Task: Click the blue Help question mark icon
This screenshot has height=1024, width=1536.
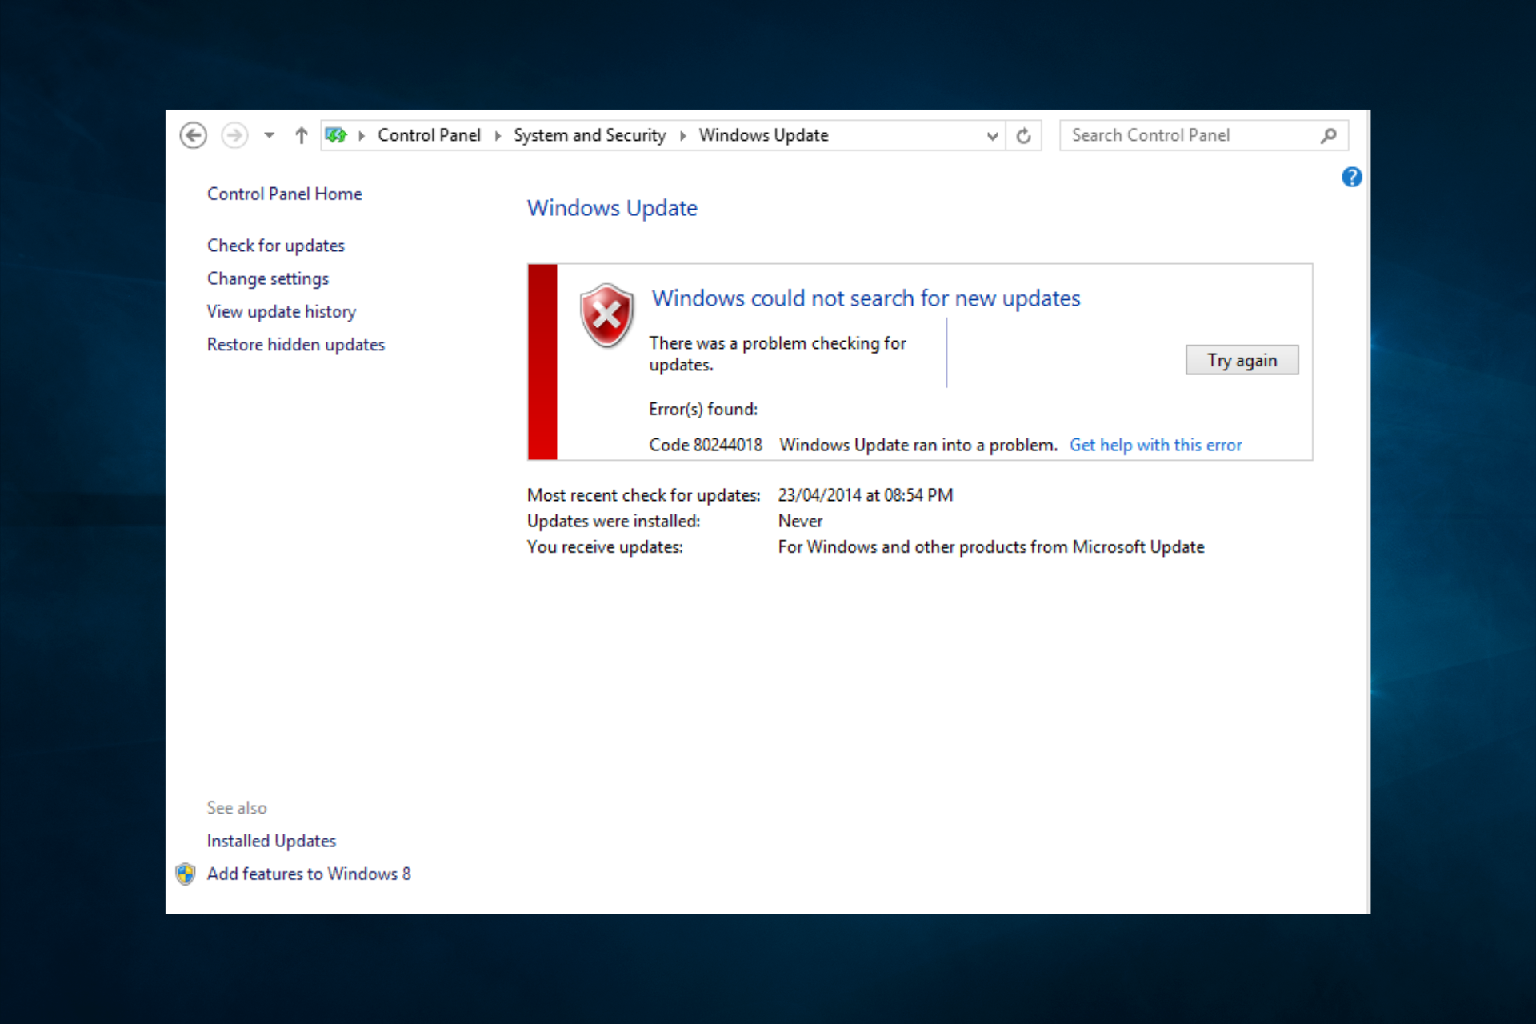Action: pyautogui.click(x=1351, y=177)
